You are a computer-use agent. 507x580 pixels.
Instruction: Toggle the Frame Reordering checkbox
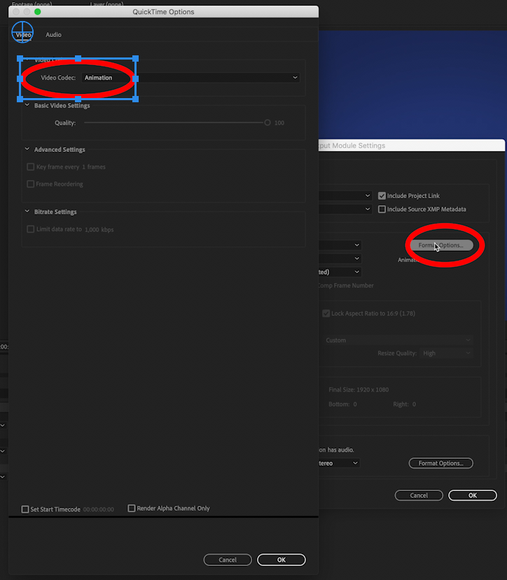tap(30, 184)
